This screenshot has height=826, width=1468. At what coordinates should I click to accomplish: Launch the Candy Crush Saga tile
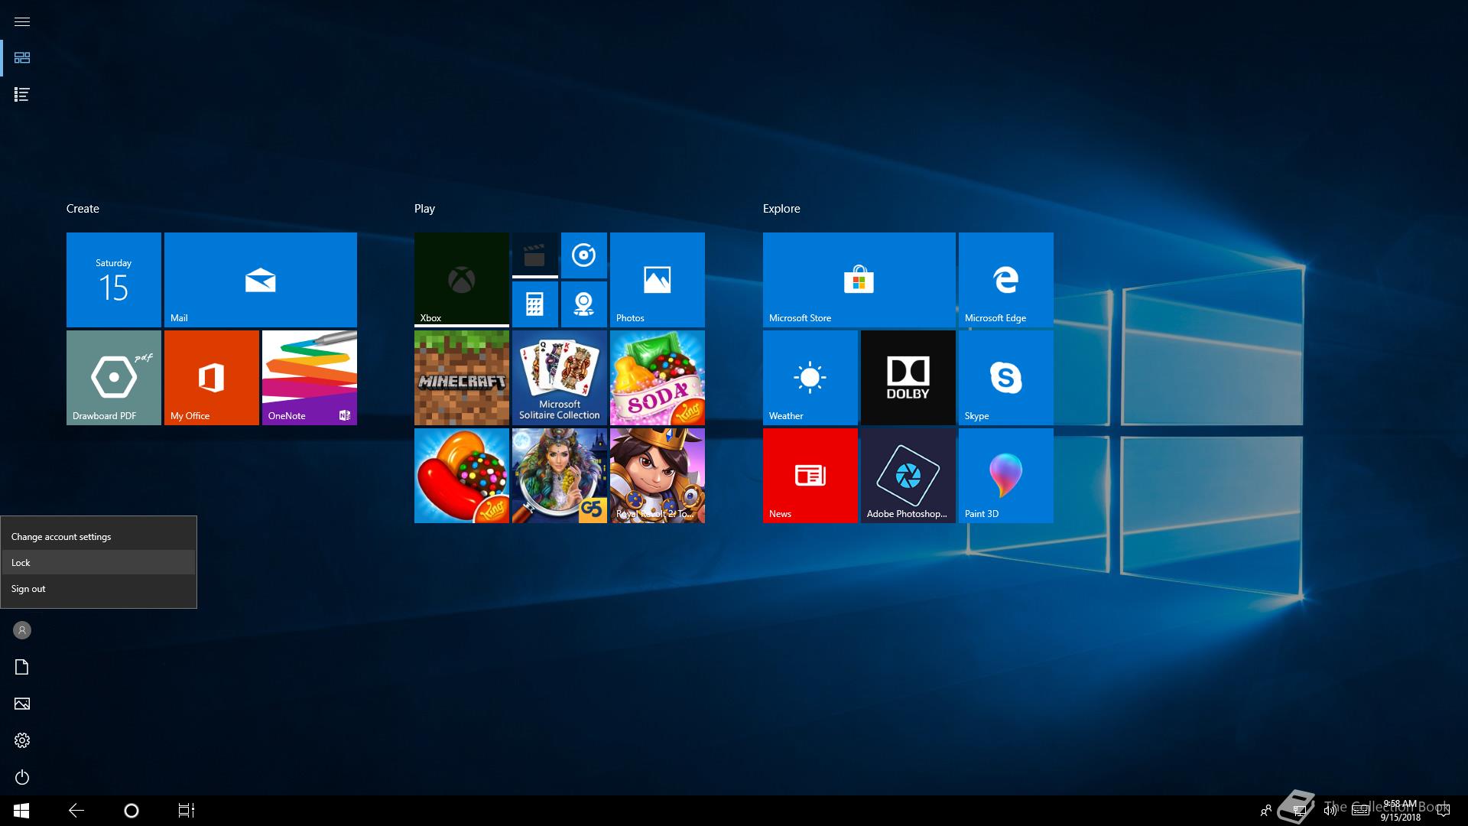coord(462,476)
